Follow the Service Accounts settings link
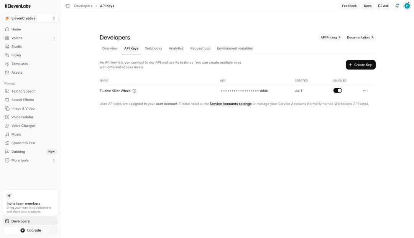Screen dimensions: 414x238 click(x=230, y=104)
